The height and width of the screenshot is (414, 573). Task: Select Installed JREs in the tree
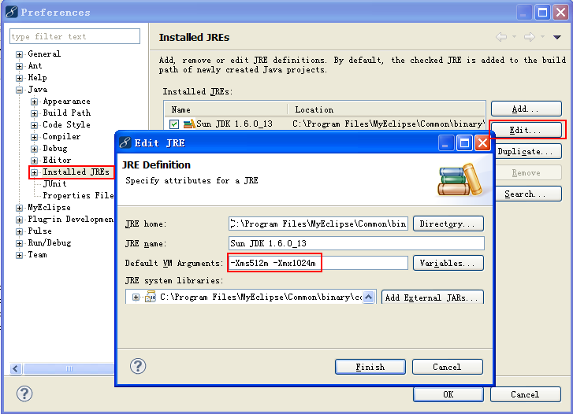click(x=76, y=172)
